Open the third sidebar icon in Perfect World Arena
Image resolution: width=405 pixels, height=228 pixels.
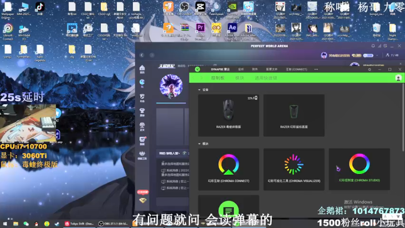[x=142, y=98]
